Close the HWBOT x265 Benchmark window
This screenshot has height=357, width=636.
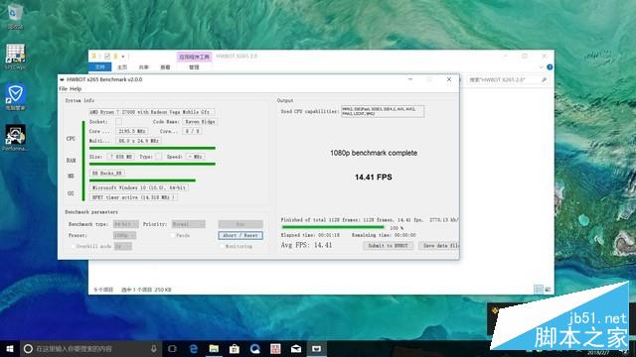pyautogui.click(x=449, y=79)
